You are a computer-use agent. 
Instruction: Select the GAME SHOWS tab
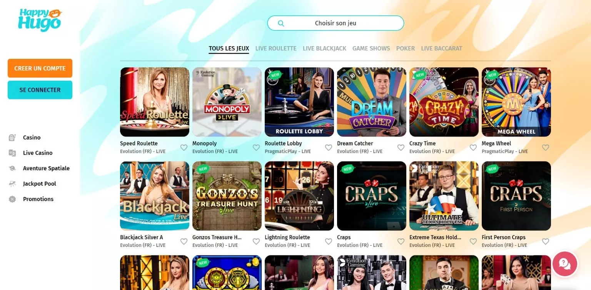point(371,48)
